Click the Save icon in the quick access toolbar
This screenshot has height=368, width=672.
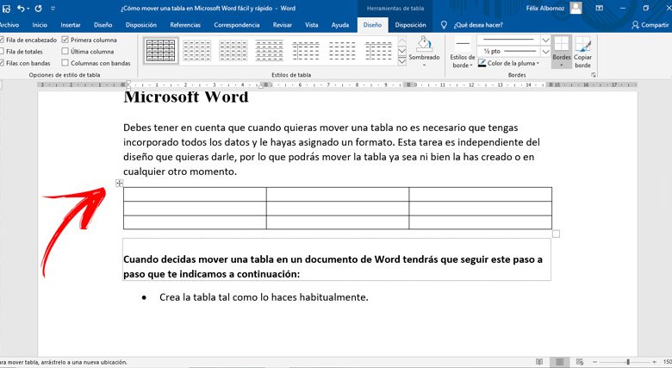6,8
